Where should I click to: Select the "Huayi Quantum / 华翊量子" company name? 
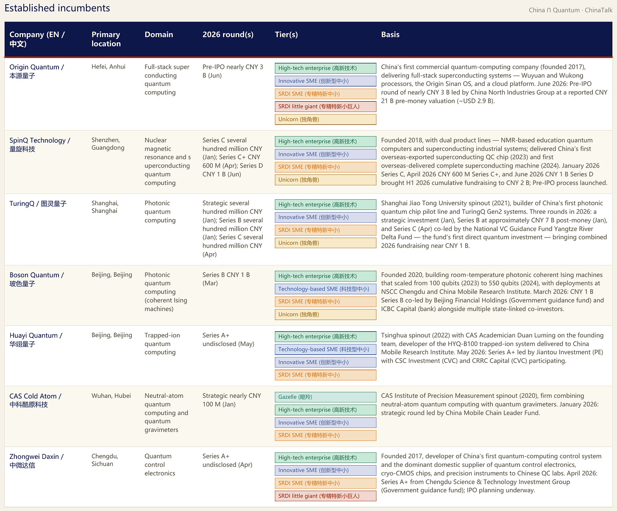tap(36, 340)
